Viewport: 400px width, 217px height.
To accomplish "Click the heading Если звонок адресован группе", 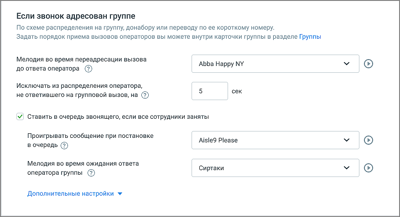I will click(76, 16).
